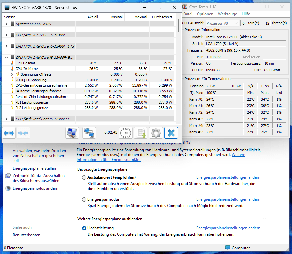
Task: Click the Frequenz field showing 4362.60MHz
Action: 246,50
